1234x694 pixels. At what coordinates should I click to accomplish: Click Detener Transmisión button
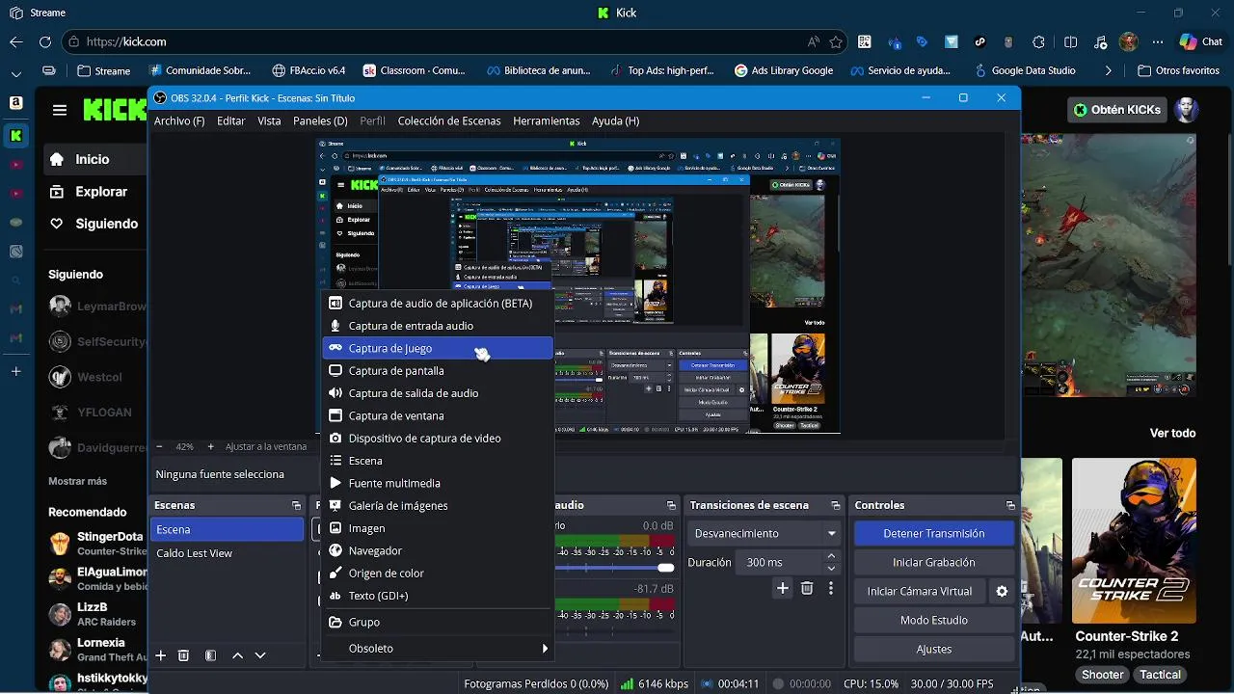click(x=933, y=533)
